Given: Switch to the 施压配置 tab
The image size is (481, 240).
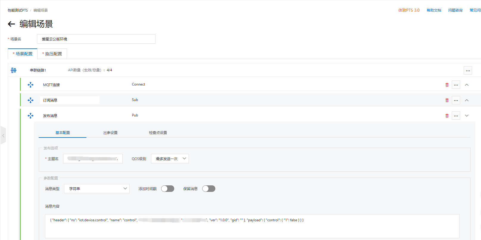Looking at the screenshot, I should 52,54.
